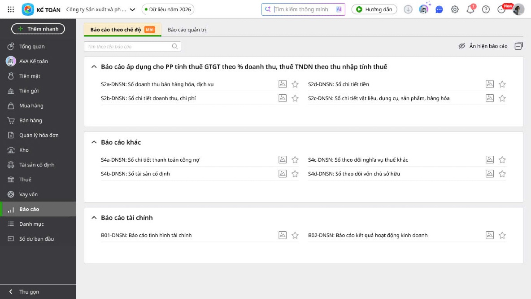Open the settings gear icon

click(455, 9)
